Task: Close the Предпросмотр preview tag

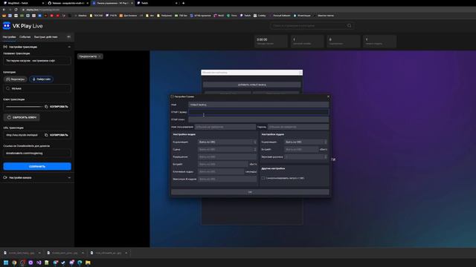Action: pyautogui.click(x=100, y=56)
